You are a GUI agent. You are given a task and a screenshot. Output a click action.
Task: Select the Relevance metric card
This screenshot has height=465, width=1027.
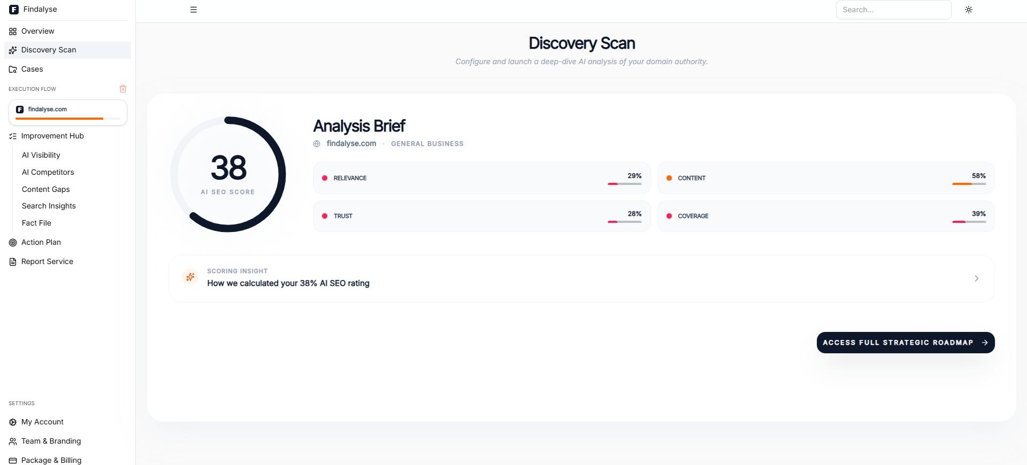pos(481,178)
